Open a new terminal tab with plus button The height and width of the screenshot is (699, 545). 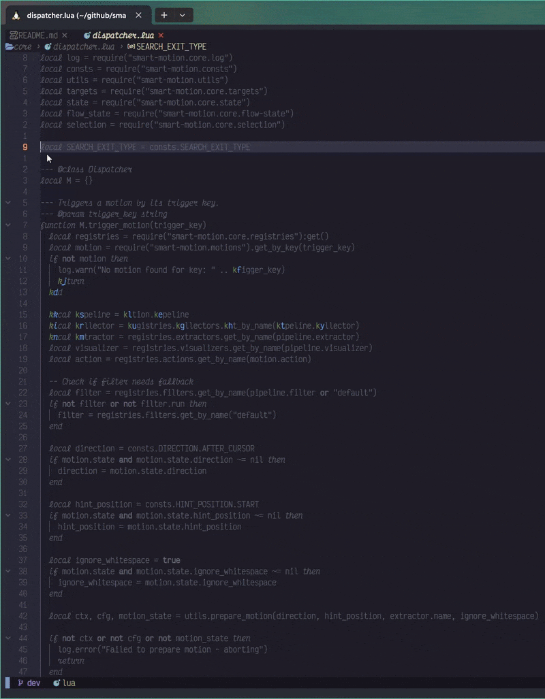pyautogui.click(x=163, y=15)
